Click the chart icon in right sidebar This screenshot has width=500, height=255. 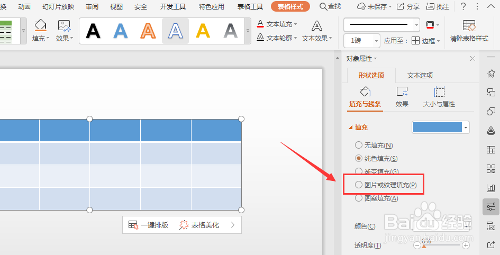point(491,188)
